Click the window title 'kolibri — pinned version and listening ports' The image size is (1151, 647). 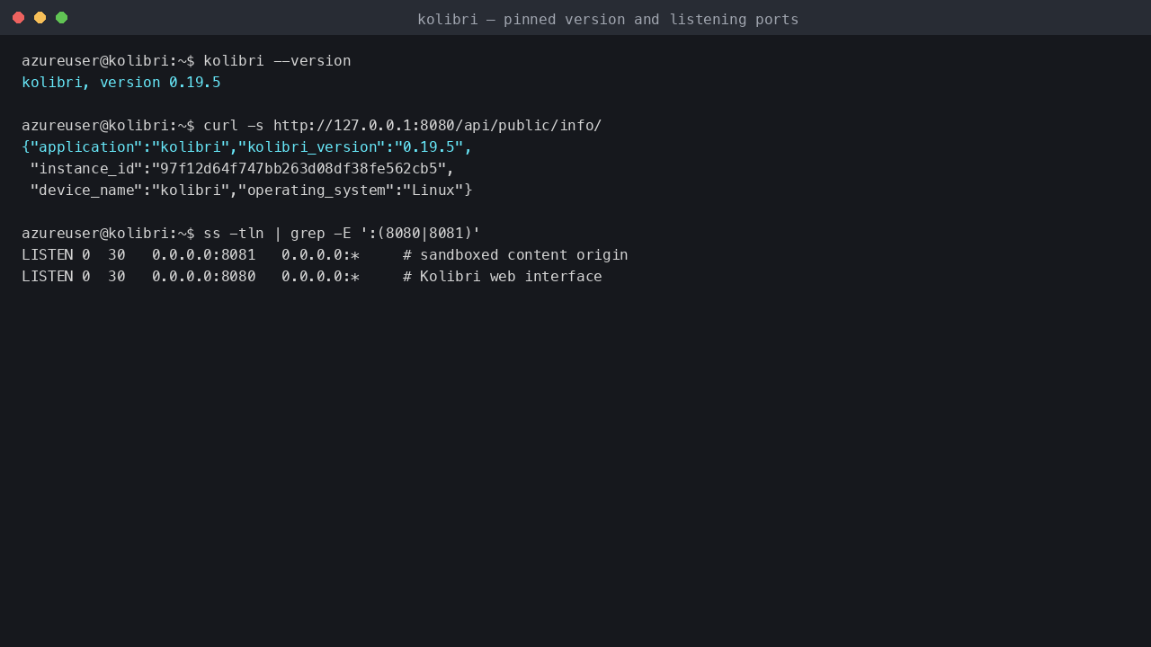(x=608, y=19)
